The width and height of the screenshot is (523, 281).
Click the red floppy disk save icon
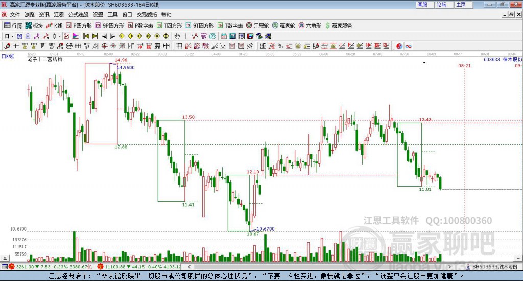point(250,36)
